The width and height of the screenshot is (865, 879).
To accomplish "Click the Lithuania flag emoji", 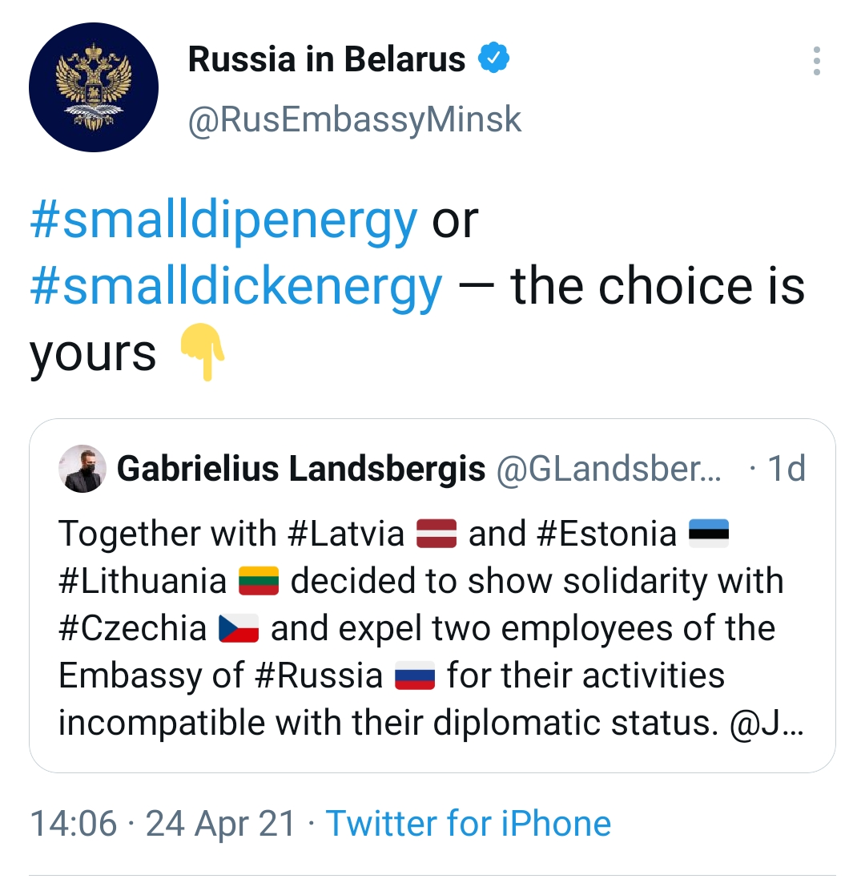I will [259, 581].
